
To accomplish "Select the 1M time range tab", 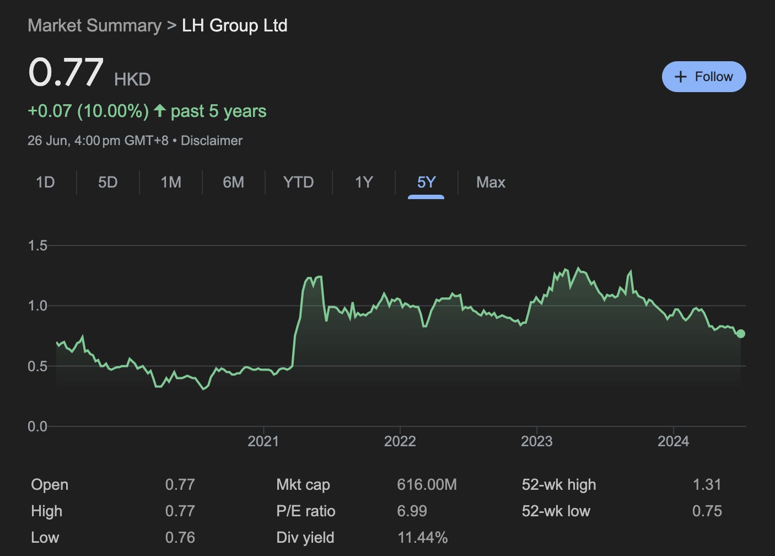I will 171,182.
